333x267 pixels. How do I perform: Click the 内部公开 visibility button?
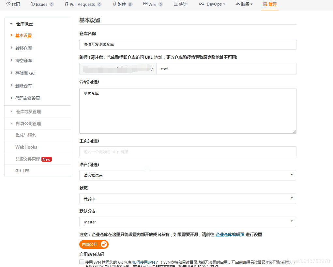point(94,244)
